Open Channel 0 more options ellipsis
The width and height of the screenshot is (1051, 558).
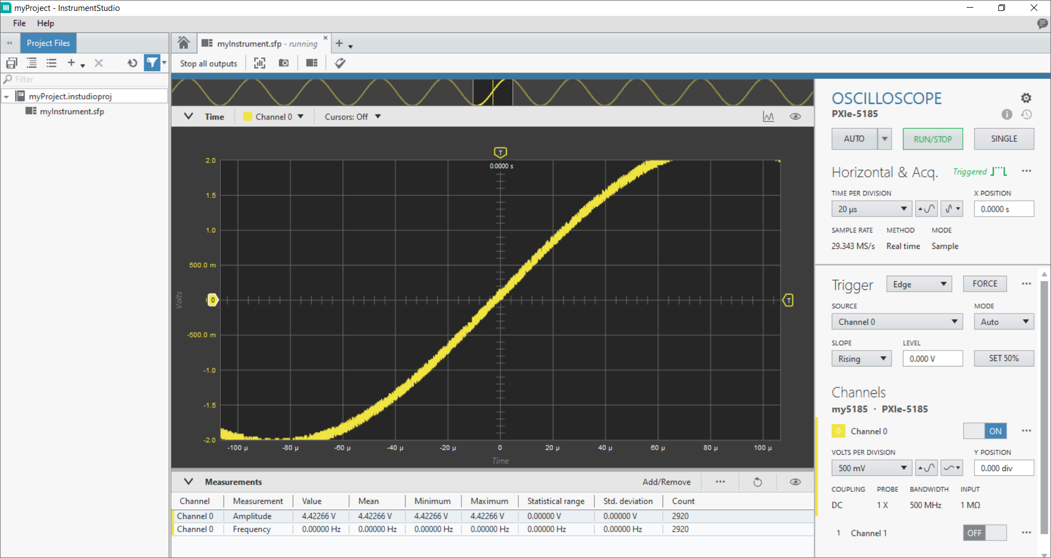(x=1026, y=431)
